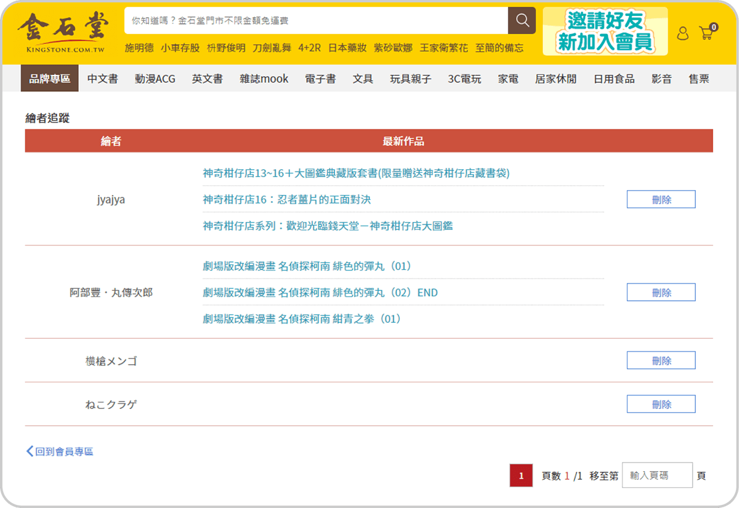Delete the jyajya illustrator follow
Image resolution: width=739 pixels, height=508 pixels.
click(661, 199)
